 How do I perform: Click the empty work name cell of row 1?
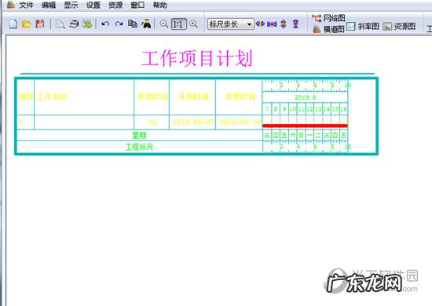[84, 122]
